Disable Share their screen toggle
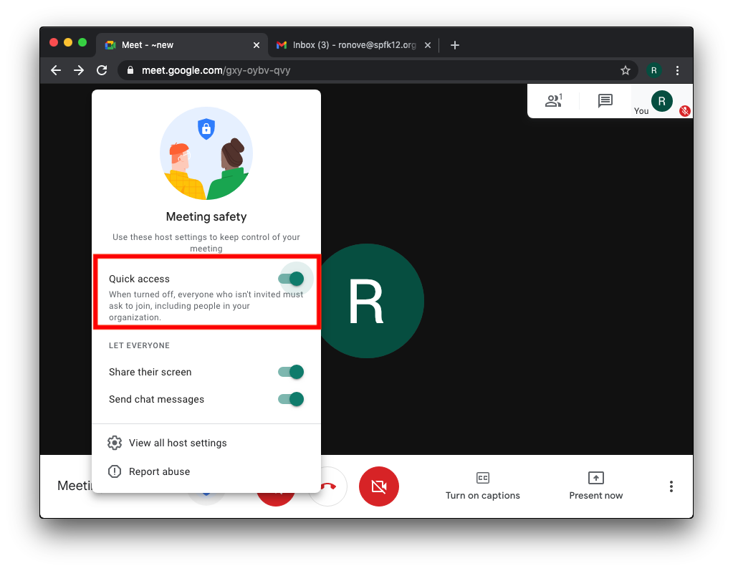 click(292, 372)
